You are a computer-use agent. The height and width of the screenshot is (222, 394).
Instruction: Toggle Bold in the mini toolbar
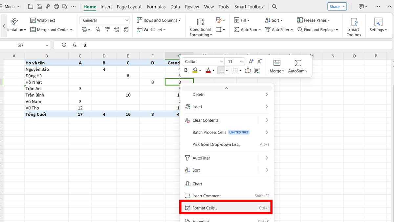point(186,70)
